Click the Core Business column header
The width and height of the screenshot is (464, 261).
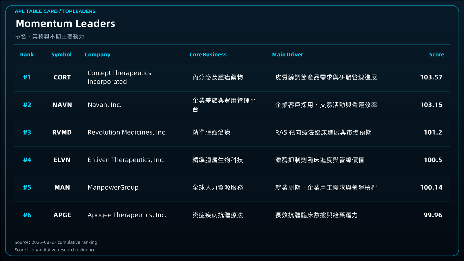[208, 55]
